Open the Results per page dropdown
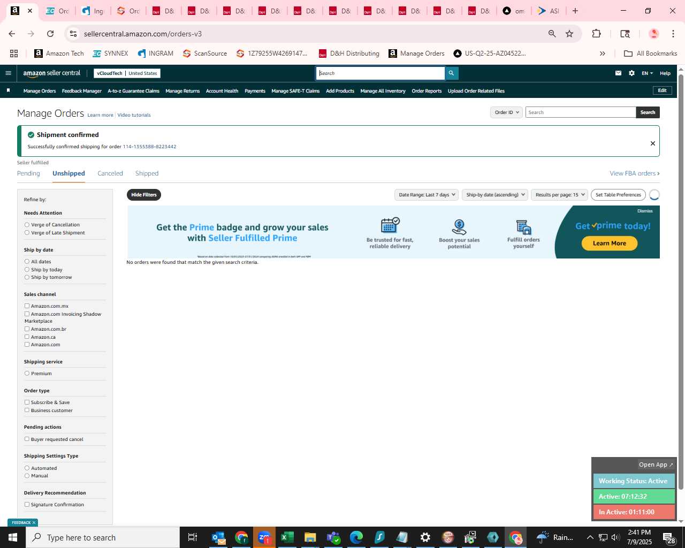The image size is (685, 548). coord(560,195)
